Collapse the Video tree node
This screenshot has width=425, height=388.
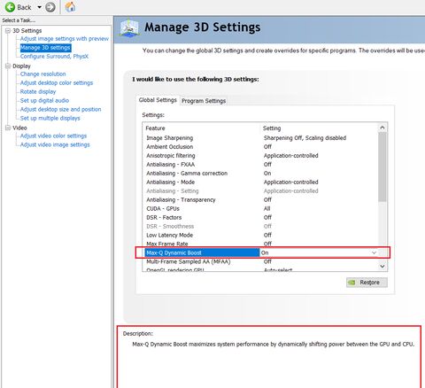click(8, 128)
